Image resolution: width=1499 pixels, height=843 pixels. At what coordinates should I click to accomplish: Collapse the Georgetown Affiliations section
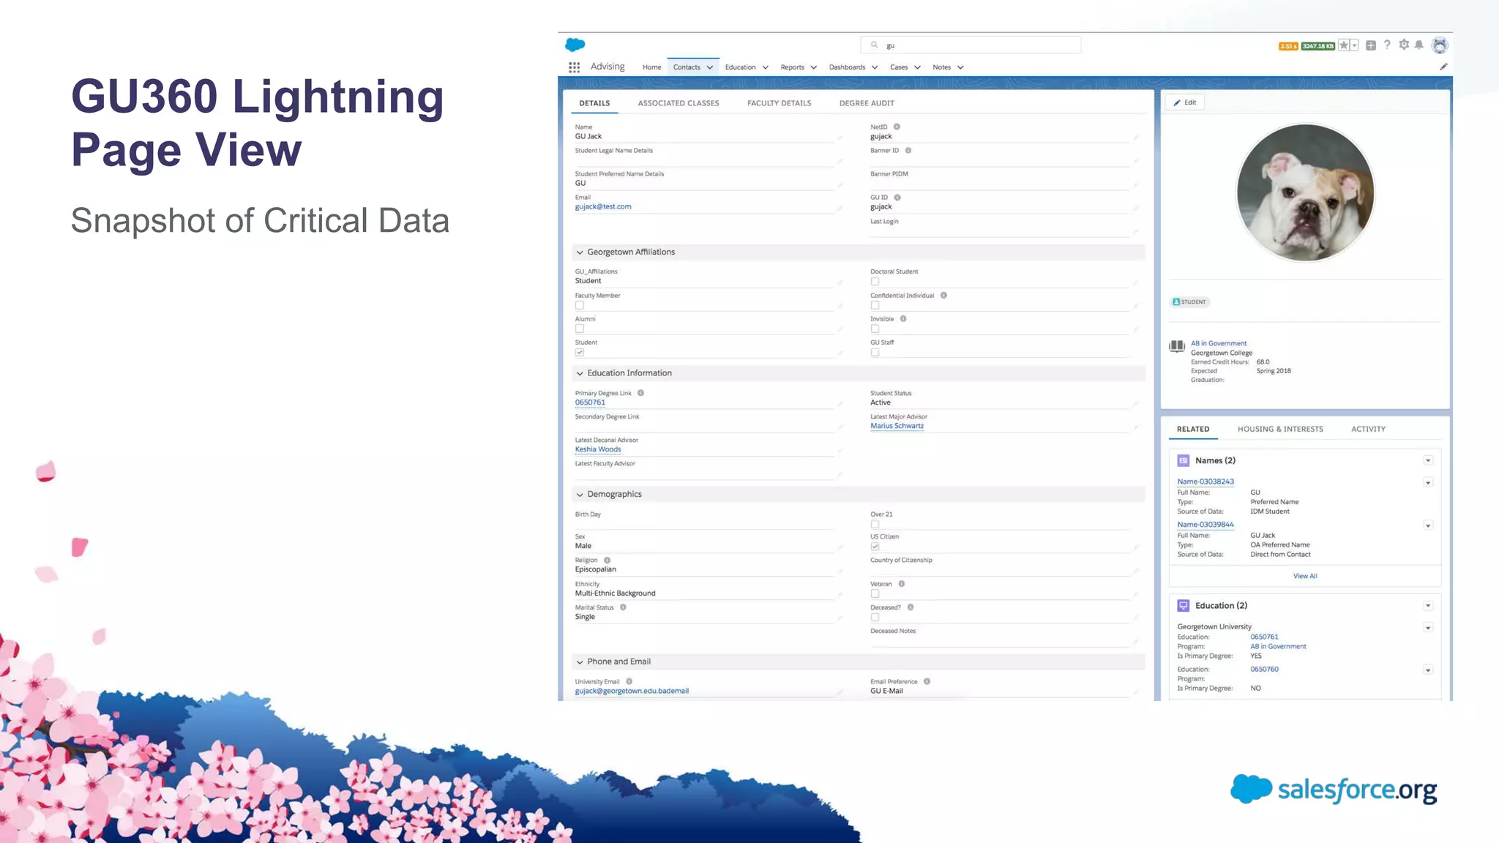coord(580,252)
